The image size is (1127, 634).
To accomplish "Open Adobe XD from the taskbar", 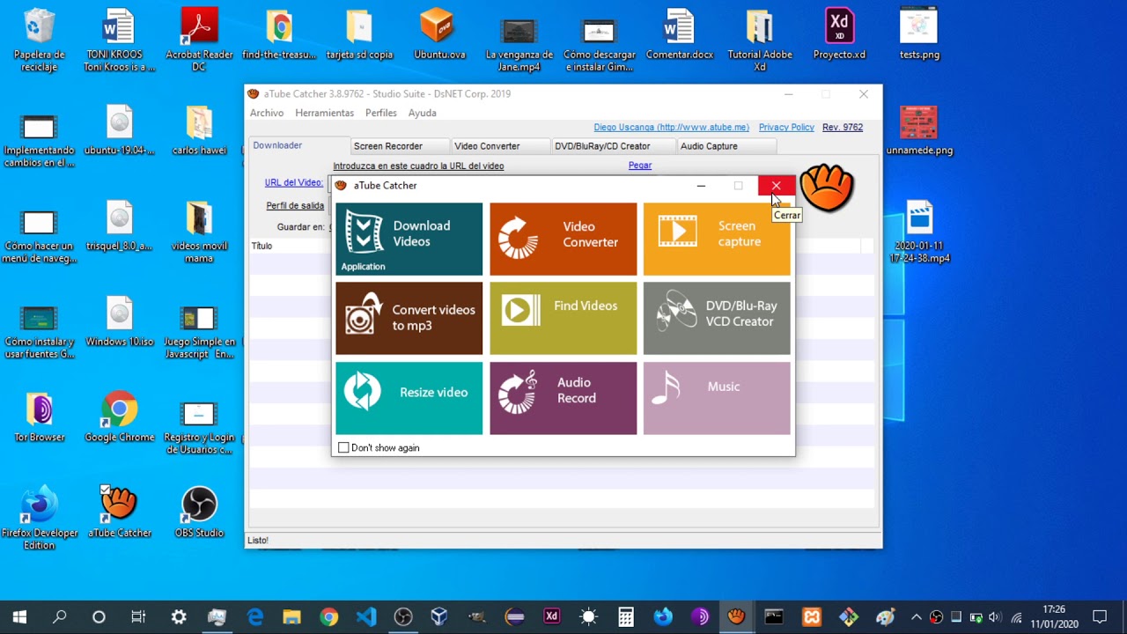I will pos(551,617).
